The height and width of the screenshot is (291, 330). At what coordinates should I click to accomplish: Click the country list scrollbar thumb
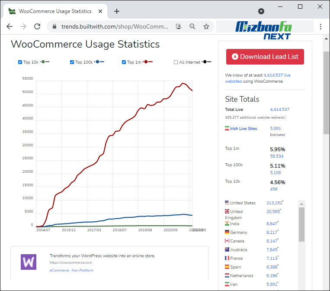(301, 224)
